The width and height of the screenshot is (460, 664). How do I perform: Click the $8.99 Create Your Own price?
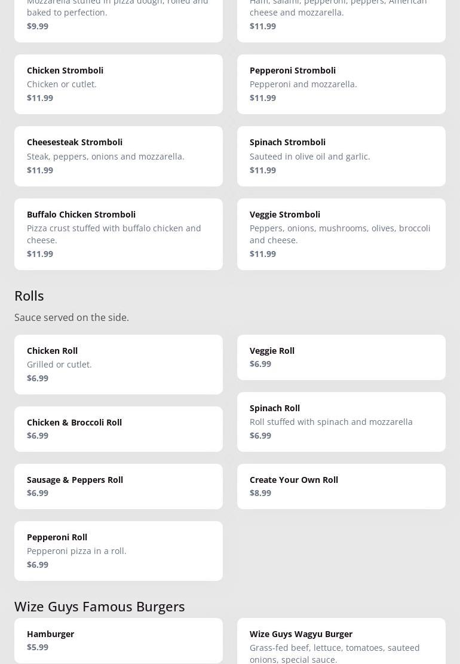point(260,493)
